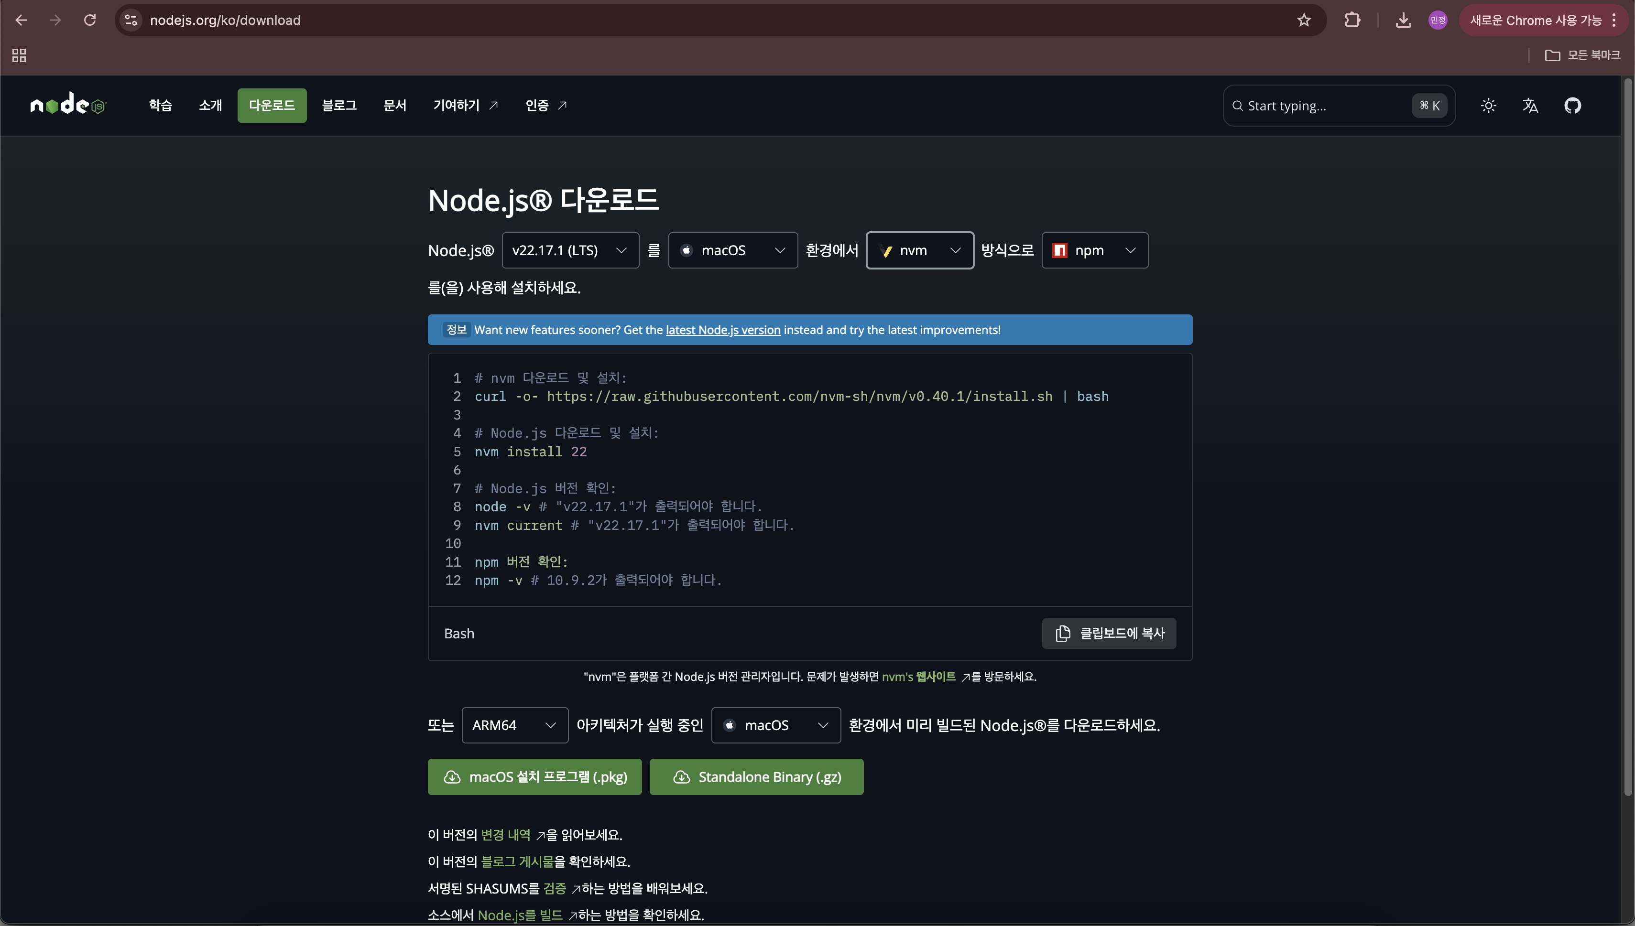Click the Bash language label
This screenshot has height=926, width=1635.
pyautogui.click(x=459, y=634)
